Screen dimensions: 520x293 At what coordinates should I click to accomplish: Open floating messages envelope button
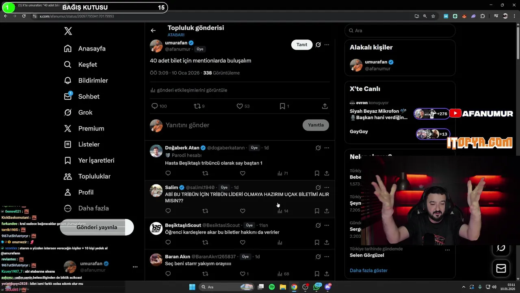click(501, 269)
